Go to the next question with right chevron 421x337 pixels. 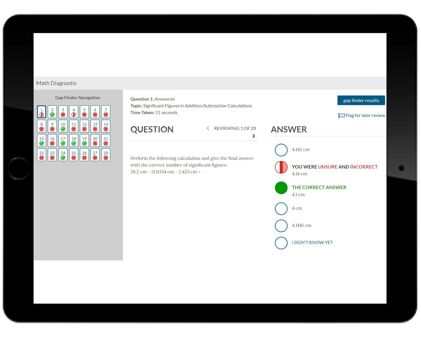pos(254,136)
